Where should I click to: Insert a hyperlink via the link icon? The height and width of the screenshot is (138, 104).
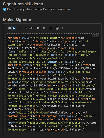coord(32,28)
